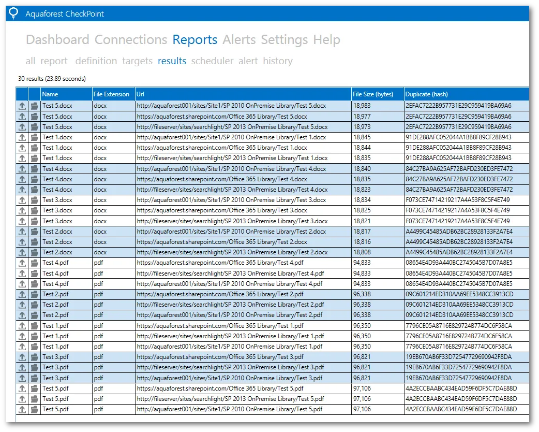This screenshot has height=432, width=539.
Task: Open the targets sub-tab
Action: coord(137,61)
